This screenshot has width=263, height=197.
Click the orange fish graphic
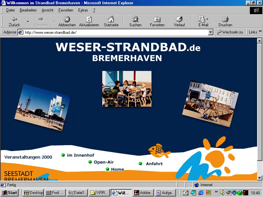click(159, 151)
